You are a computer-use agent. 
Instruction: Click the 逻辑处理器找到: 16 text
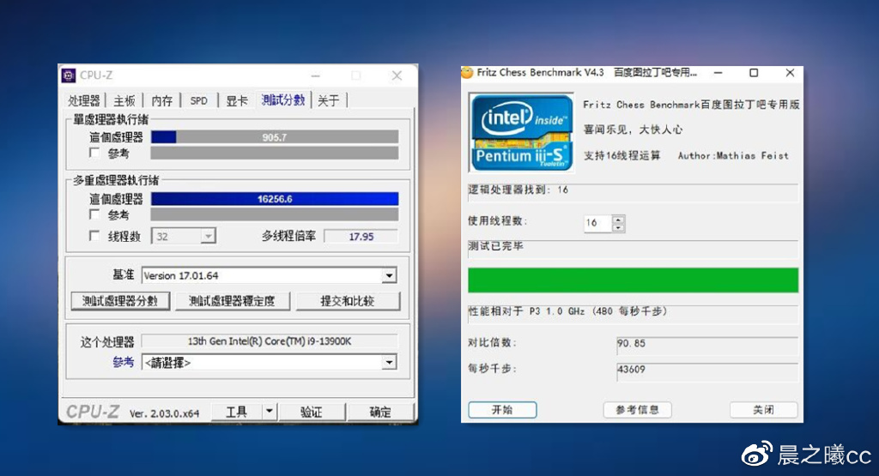(518, 190)
